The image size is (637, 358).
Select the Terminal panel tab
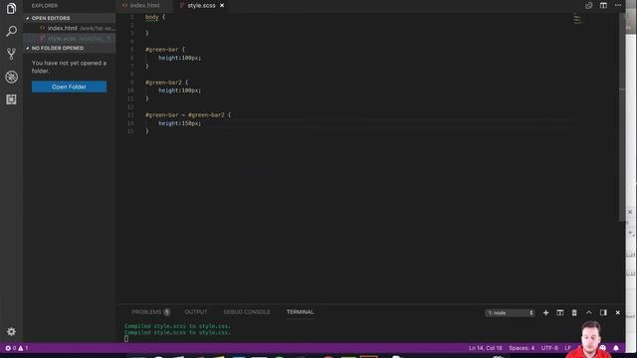(x=301, y=312)
